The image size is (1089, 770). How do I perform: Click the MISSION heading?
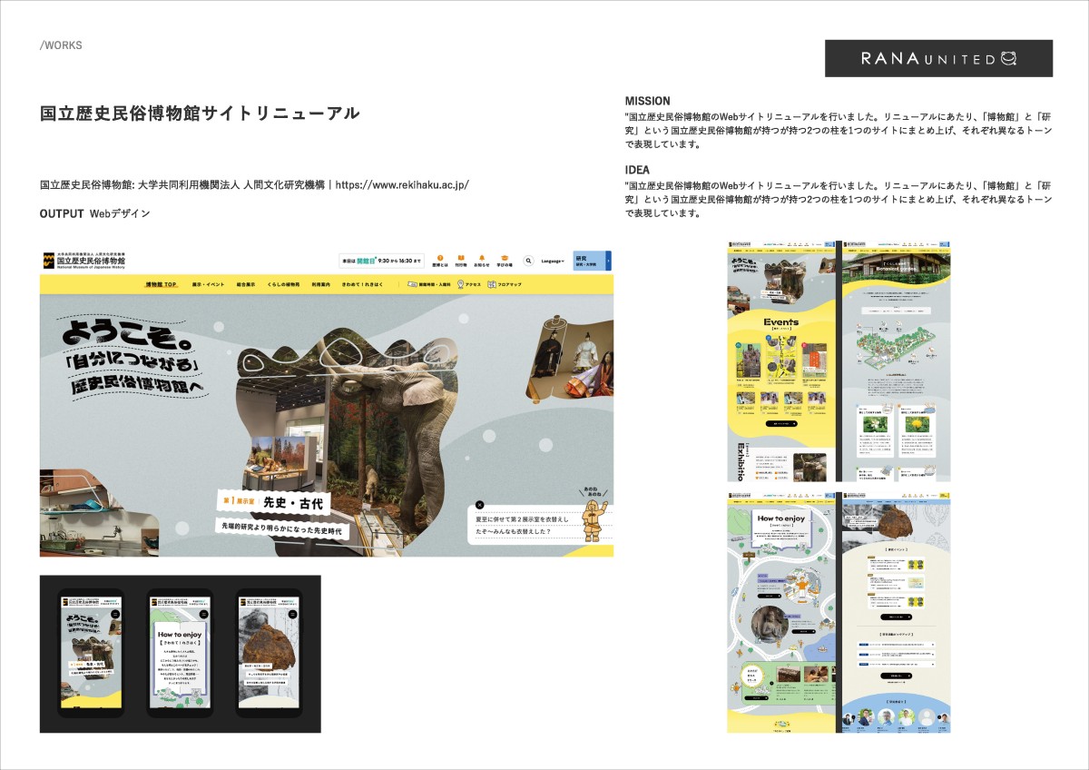tap(648, 101)
